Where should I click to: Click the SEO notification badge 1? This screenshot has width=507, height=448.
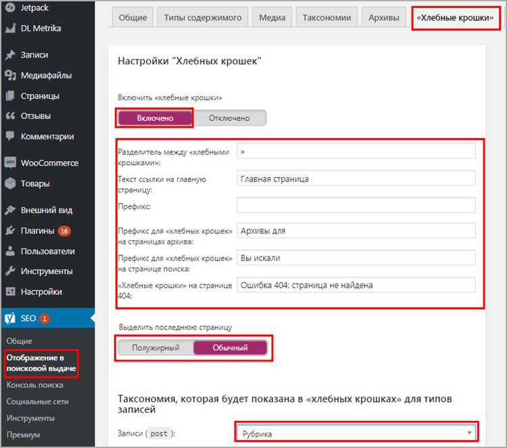click(45, 319)
